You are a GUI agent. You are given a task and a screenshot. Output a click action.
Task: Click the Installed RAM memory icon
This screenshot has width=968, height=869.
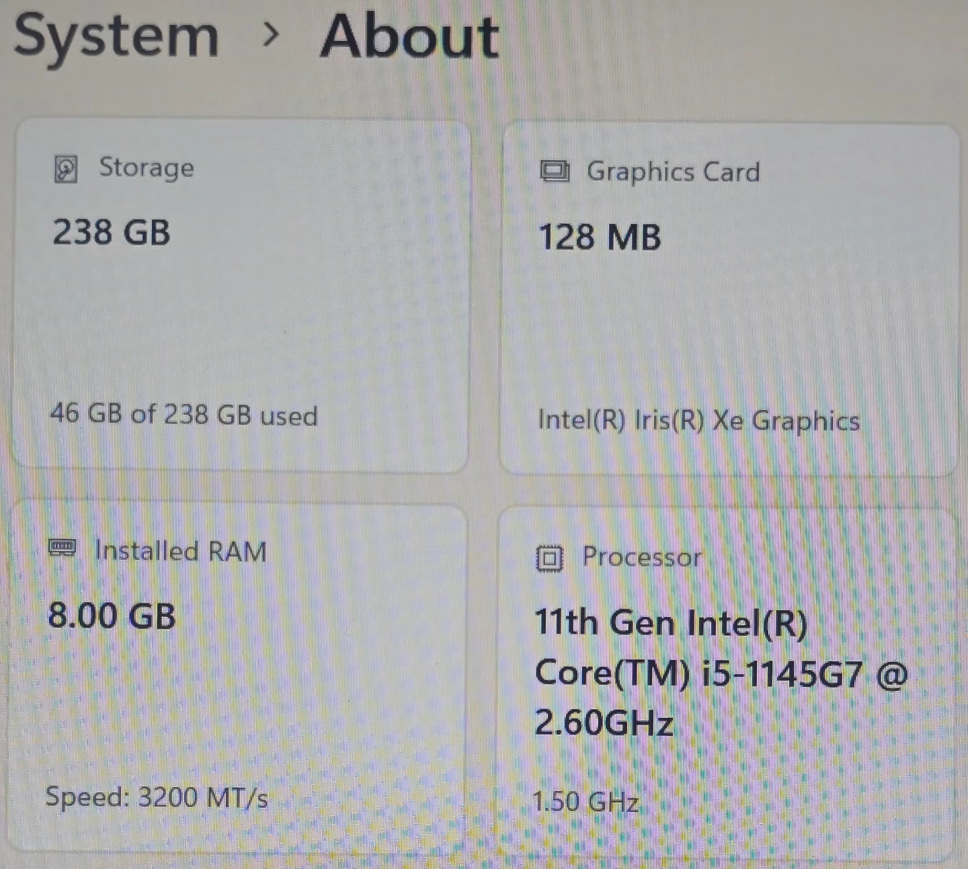click(x=63, y=548)
